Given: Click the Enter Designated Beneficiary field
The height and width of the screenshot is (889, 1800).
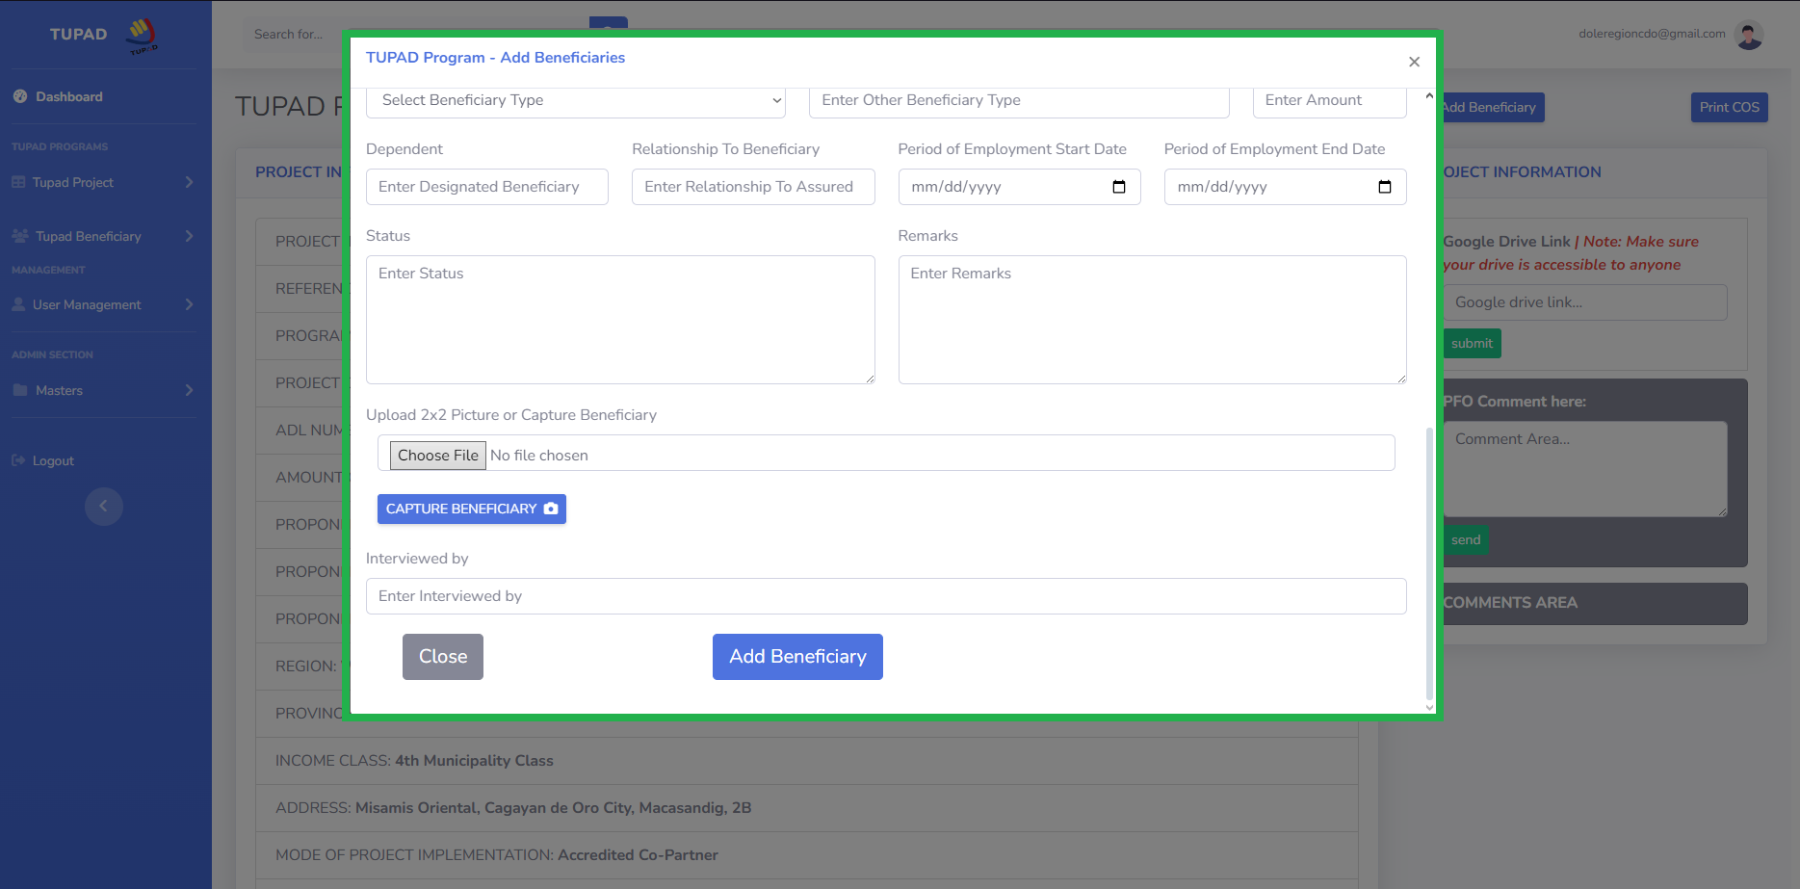Looking at the screenshot, I should click(487, 187).
